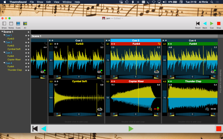
Task: Select Thunder Clap in the sidebar tree
Action: click(15, 70)
